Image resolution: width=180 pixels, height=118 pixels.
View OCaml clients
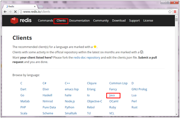[114, 101]
